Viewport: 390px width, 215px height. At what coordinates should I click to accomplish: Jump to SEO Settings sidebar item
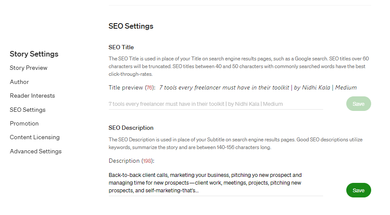(27, 110)
